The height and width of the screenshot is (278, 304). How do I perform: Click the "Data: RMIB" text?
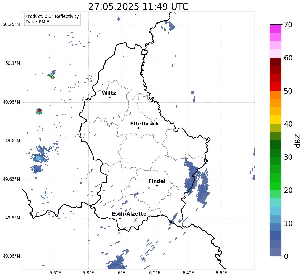37,22
